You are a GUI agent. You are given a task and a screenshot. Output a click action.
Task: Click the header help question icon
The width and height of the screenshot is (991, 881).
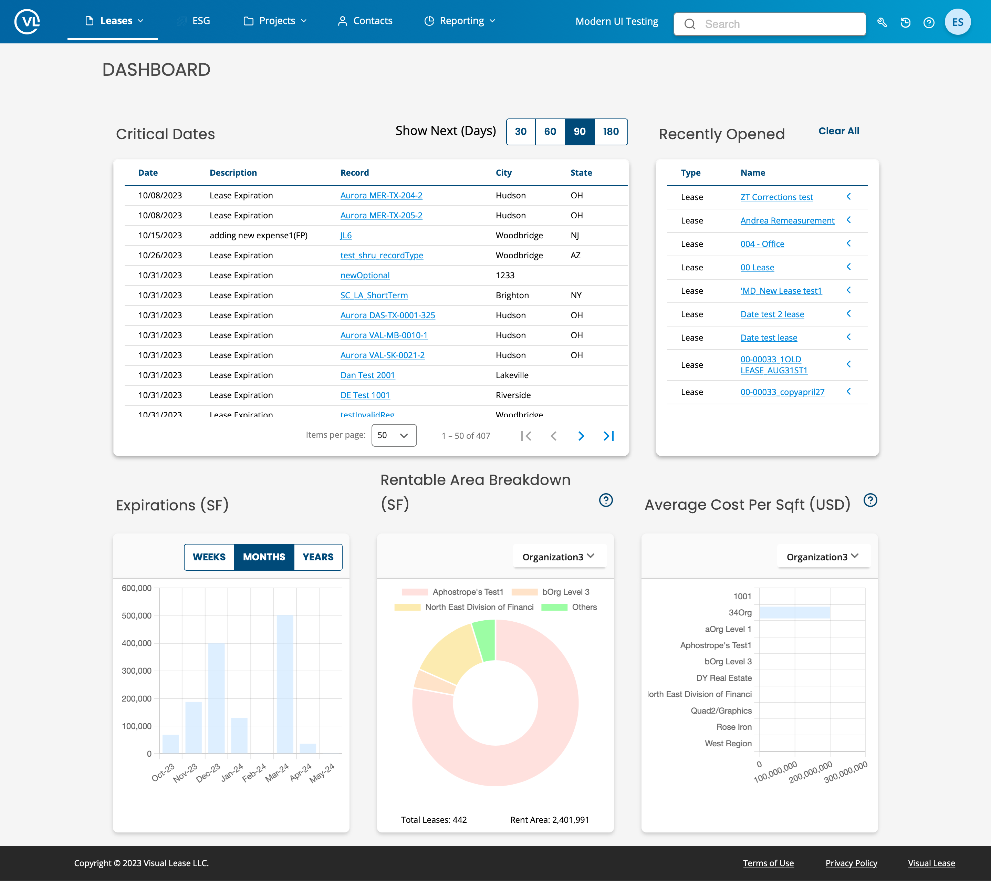(x=928, y=22)
